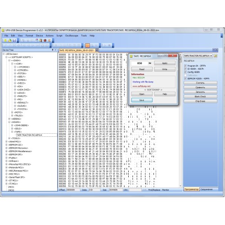Open the Script menu
The height and width of the screenshot is (225, 225).
pos(59,36)
